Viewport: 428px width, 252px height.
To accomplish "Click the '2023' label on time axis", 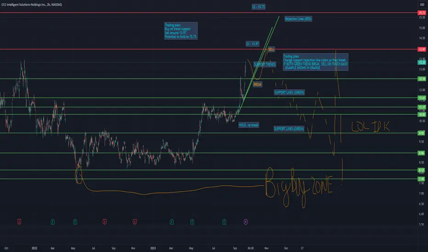I will coord(153,248).
